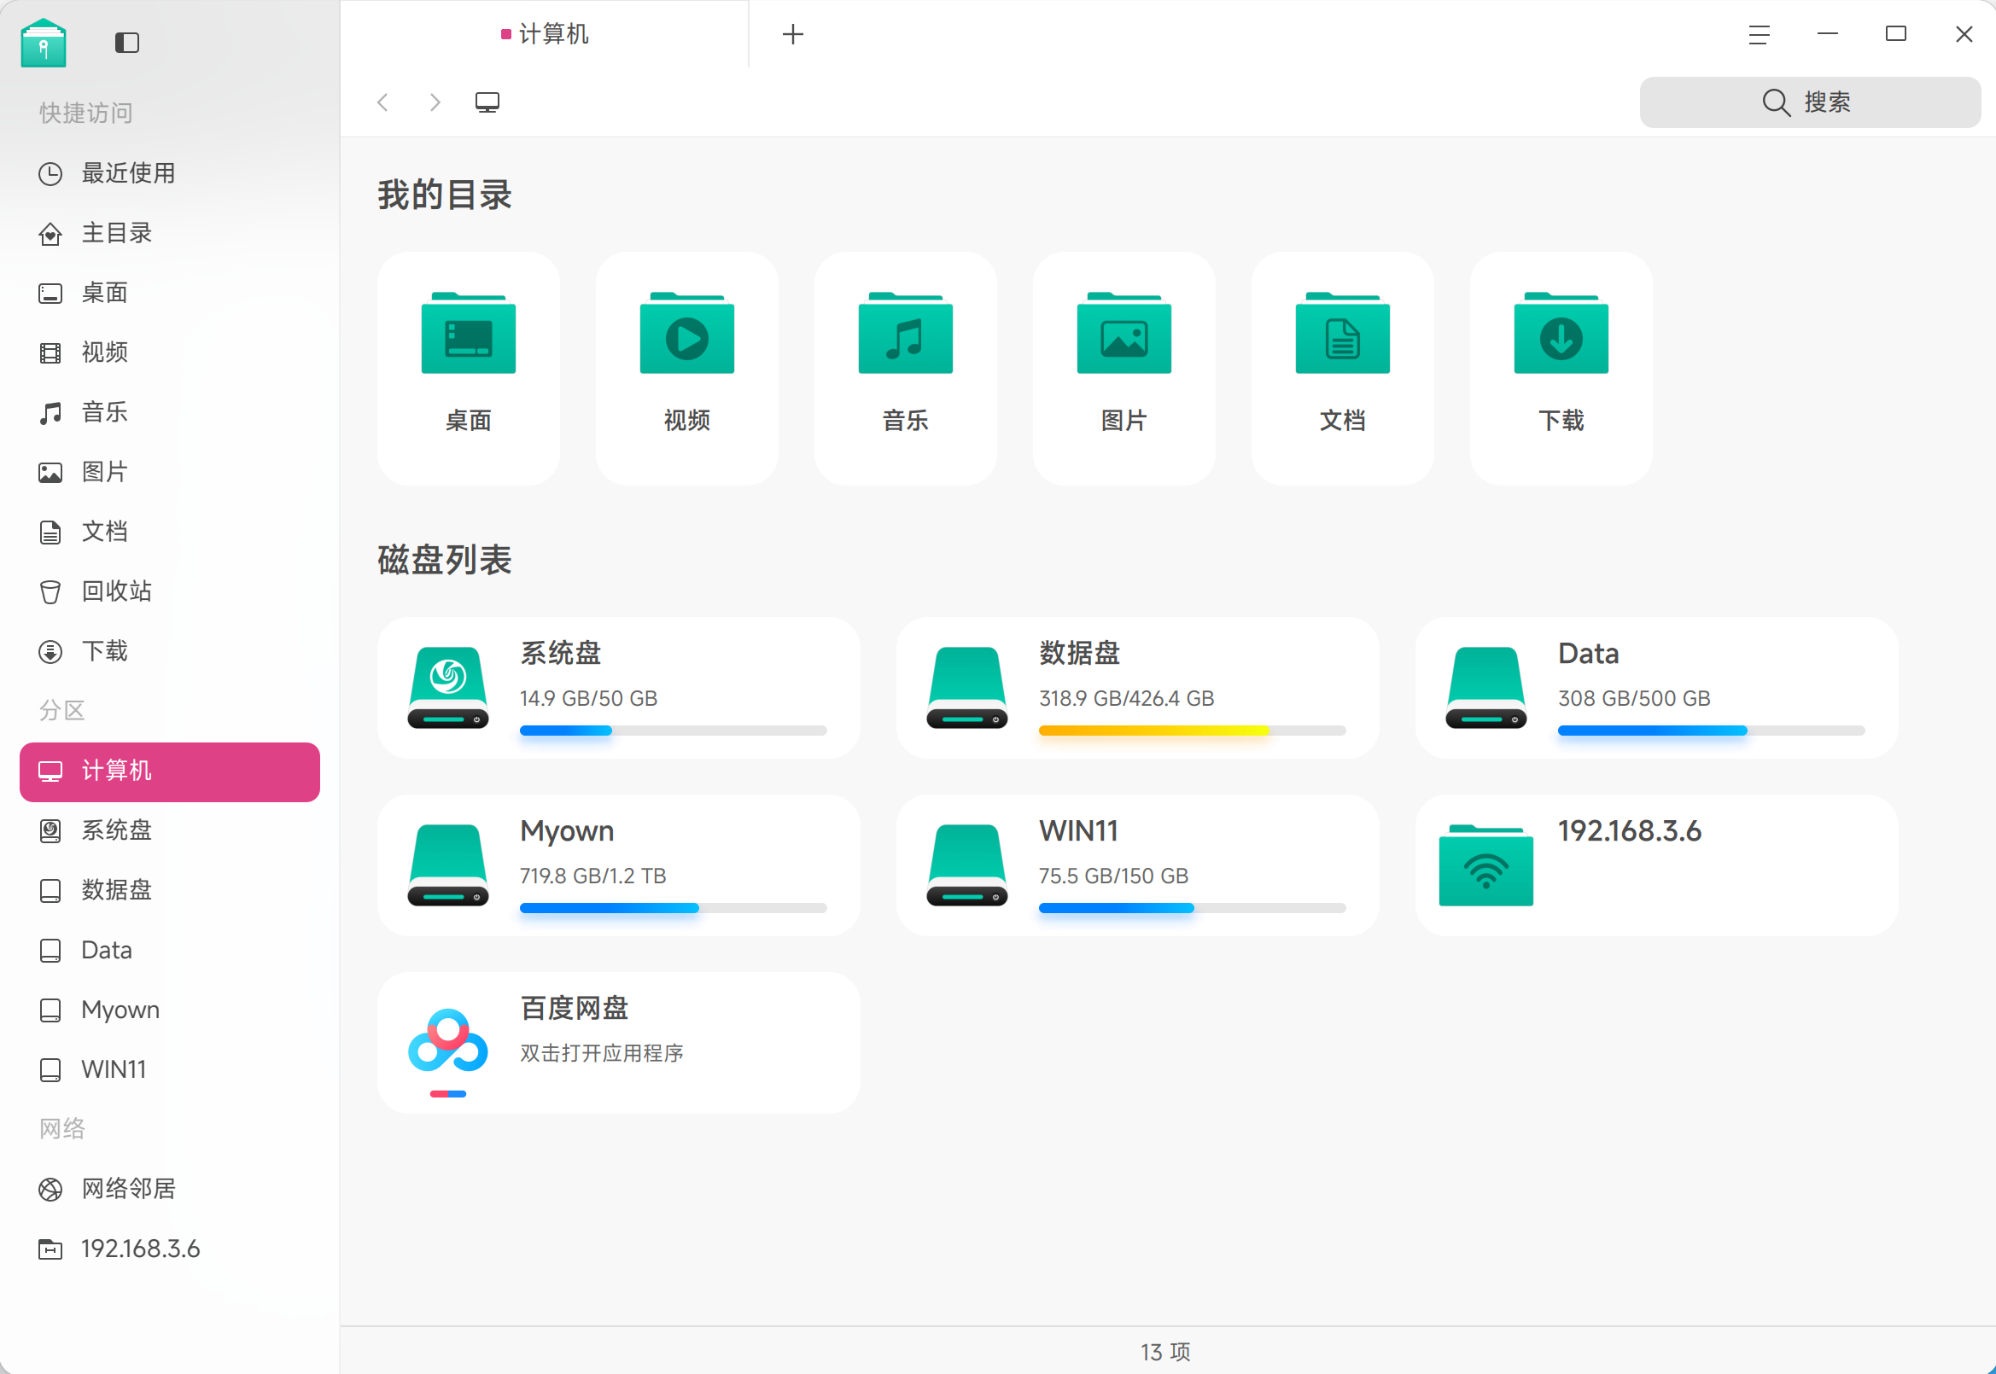This screenshot has width=1996, height=1374.
Task: Open the 下载 folder card
Action: tap(1561, 369)
